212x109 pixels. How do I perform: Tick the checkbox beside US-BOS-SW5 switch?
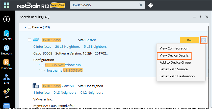(x=30, y=40)
